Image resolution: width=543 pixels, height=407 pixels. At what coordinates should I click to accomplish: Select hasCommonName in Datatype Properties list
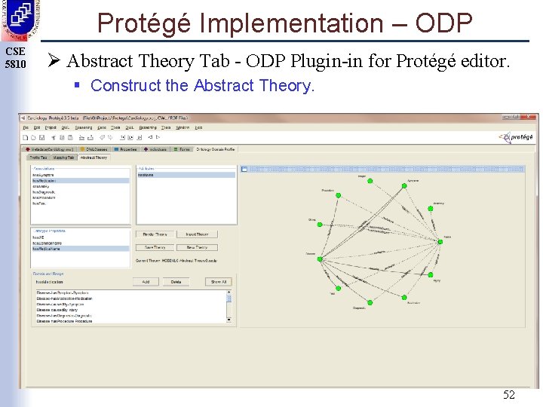(x=81, y=243)
